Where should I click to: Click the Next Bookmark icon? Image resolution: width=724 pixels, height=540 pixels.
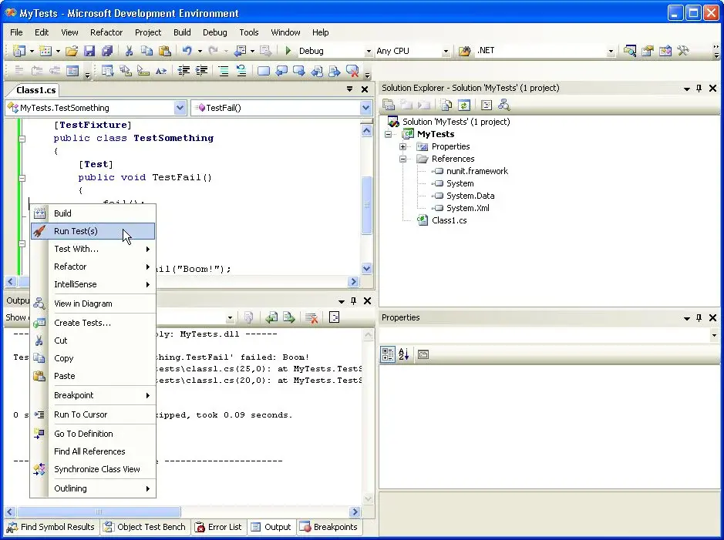(x=298, y=71)
